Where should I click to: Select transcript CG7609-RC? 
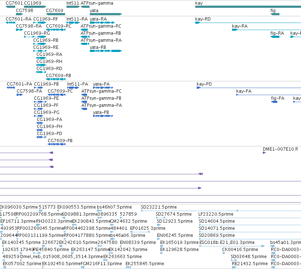tap(59, 26)
